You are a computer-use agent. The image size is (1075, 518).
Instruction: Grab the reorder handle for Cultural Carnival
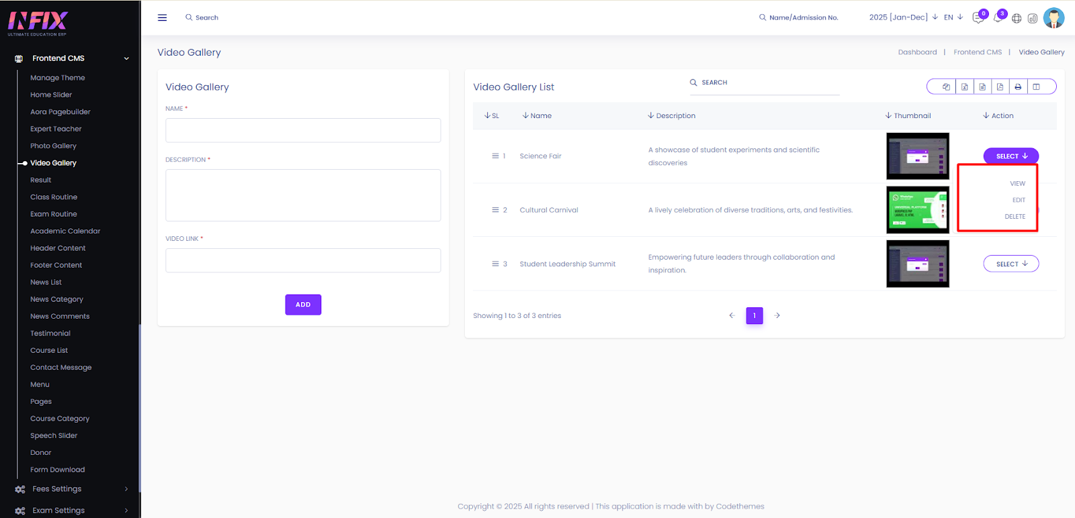[x=495, y=210]
